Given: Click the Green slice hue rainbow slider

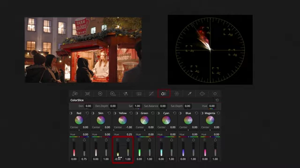Looking at the screenshot, I should pyautogui.click(x=145, y=137).
